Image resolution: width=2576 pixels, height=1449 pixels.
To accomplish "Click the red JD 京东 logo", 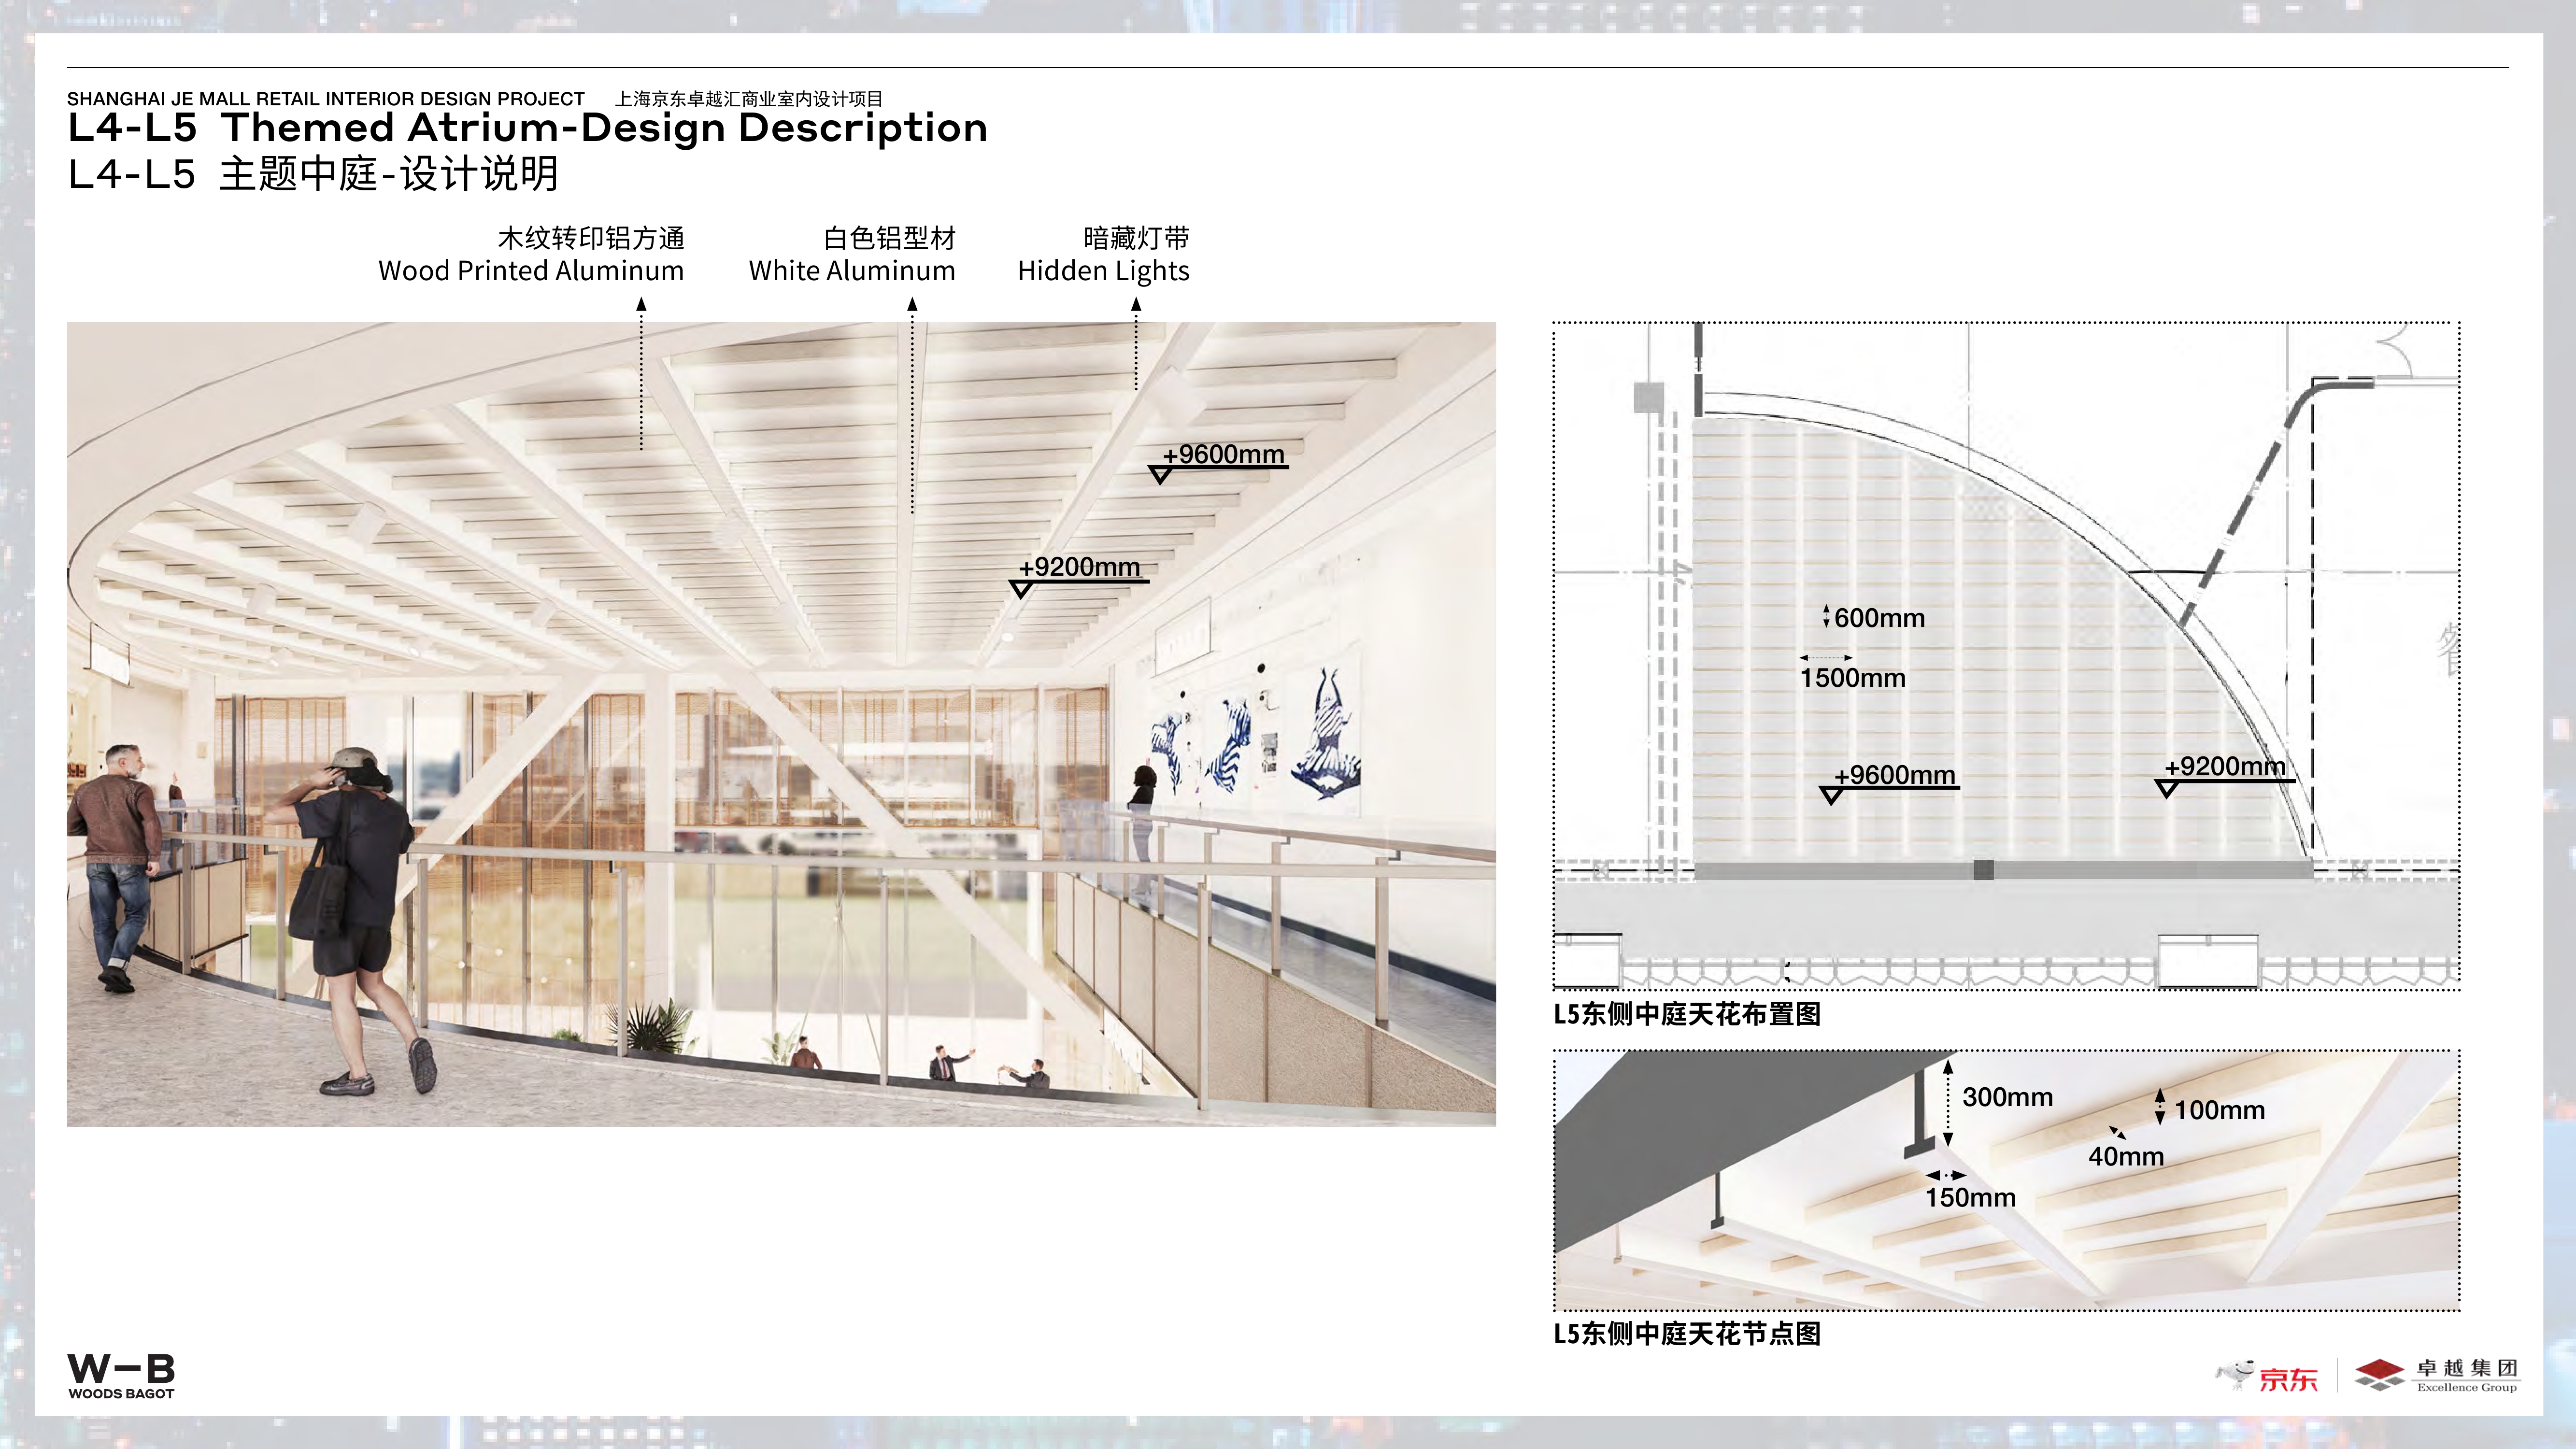I will (x=2267, y=1376).
